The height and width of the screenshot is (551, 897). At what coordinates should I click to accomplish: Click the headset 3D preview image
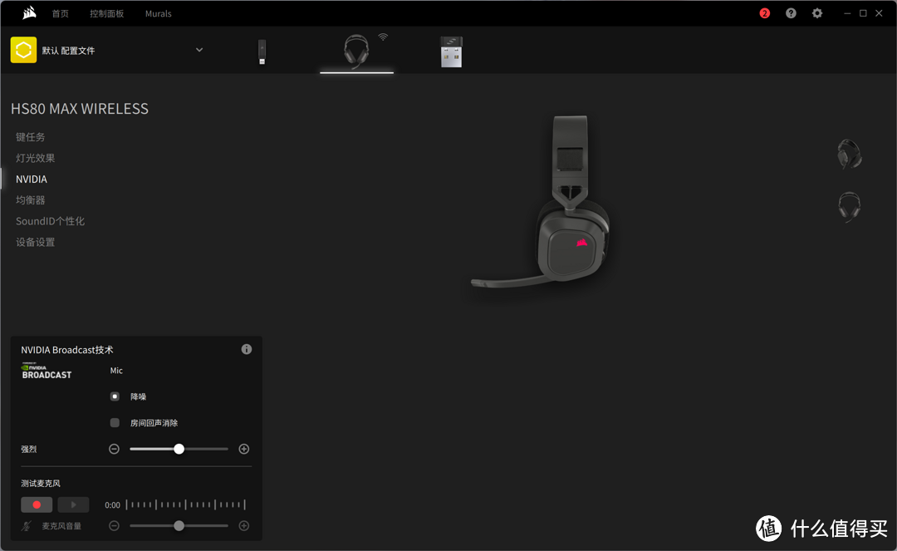[542, 201]
